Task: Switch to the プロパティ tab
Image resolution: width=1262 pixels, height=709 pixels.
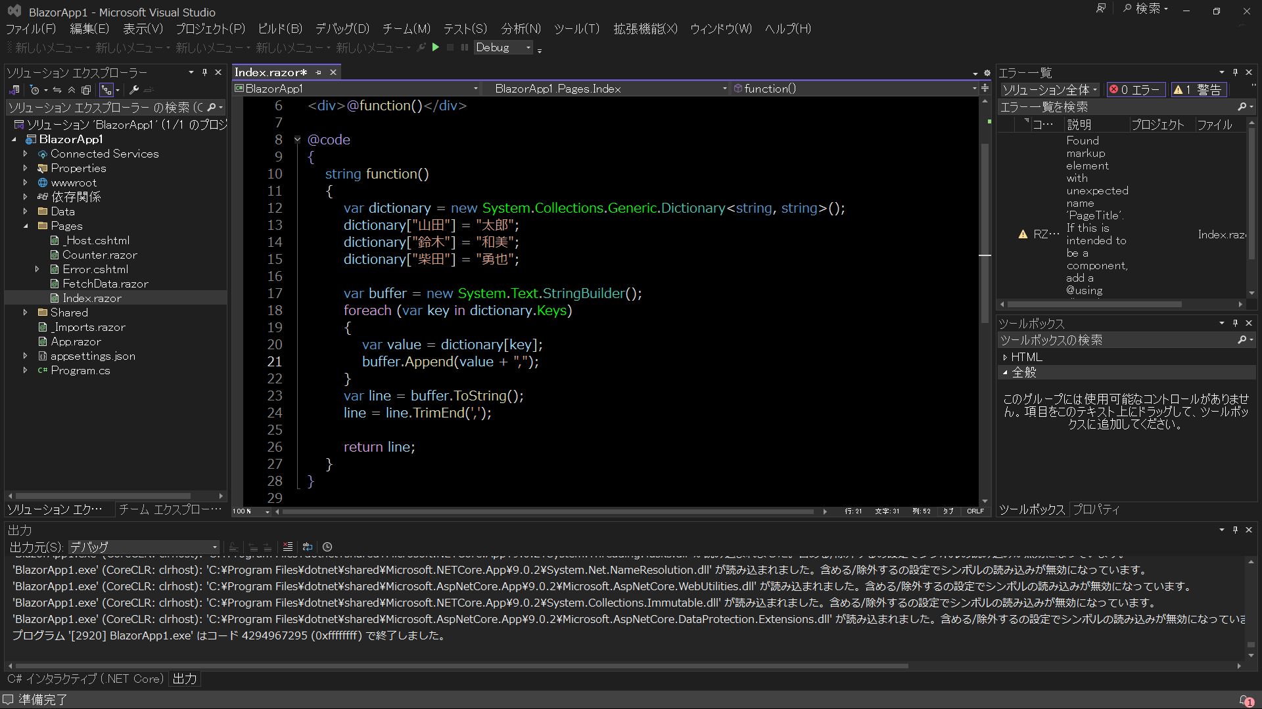Action: (x=1096, y=509)
